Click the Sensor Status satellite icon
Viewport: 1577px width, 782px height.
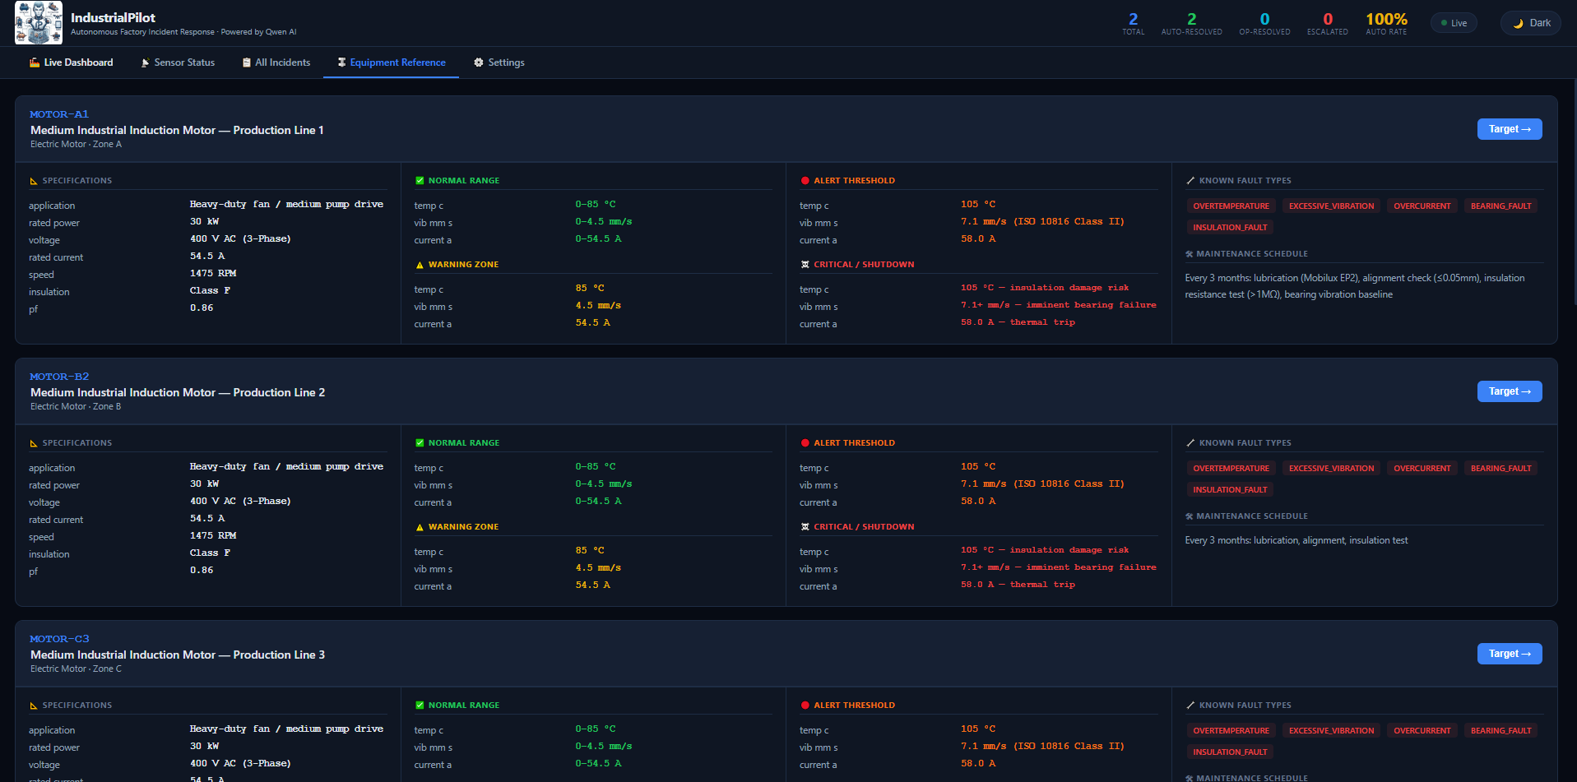point(146,62)
